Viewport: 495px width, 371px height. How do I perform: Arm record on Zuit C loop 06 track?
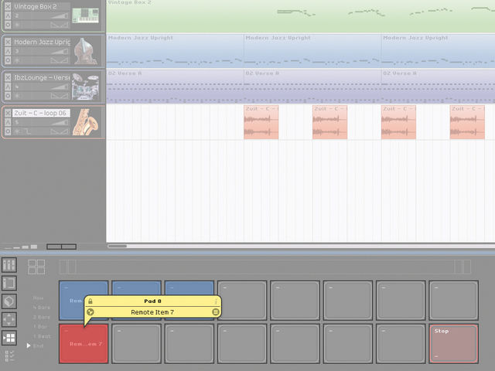click(x=8, y=131)
